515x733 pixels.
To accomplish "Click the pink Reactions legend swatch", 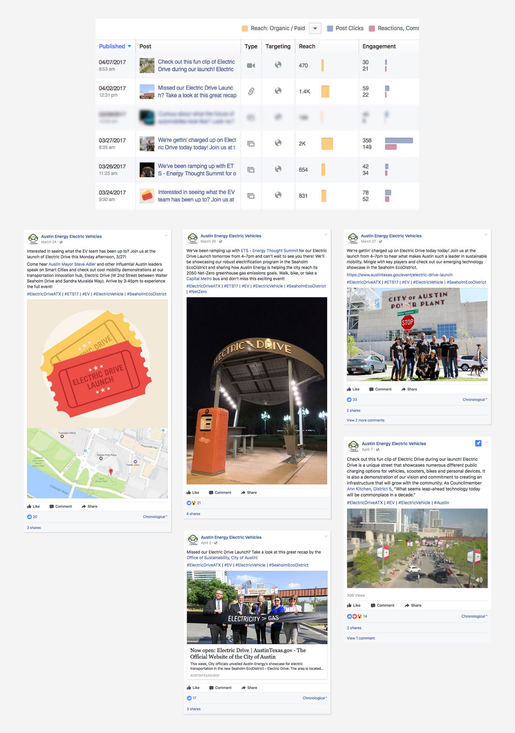I will [372, 29].
